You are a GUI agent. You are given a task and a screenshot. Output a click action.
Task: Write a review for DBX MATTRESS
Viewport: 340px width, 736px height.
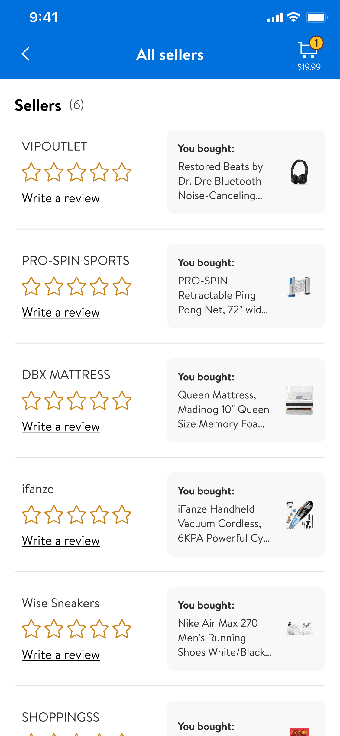[61, 427]
